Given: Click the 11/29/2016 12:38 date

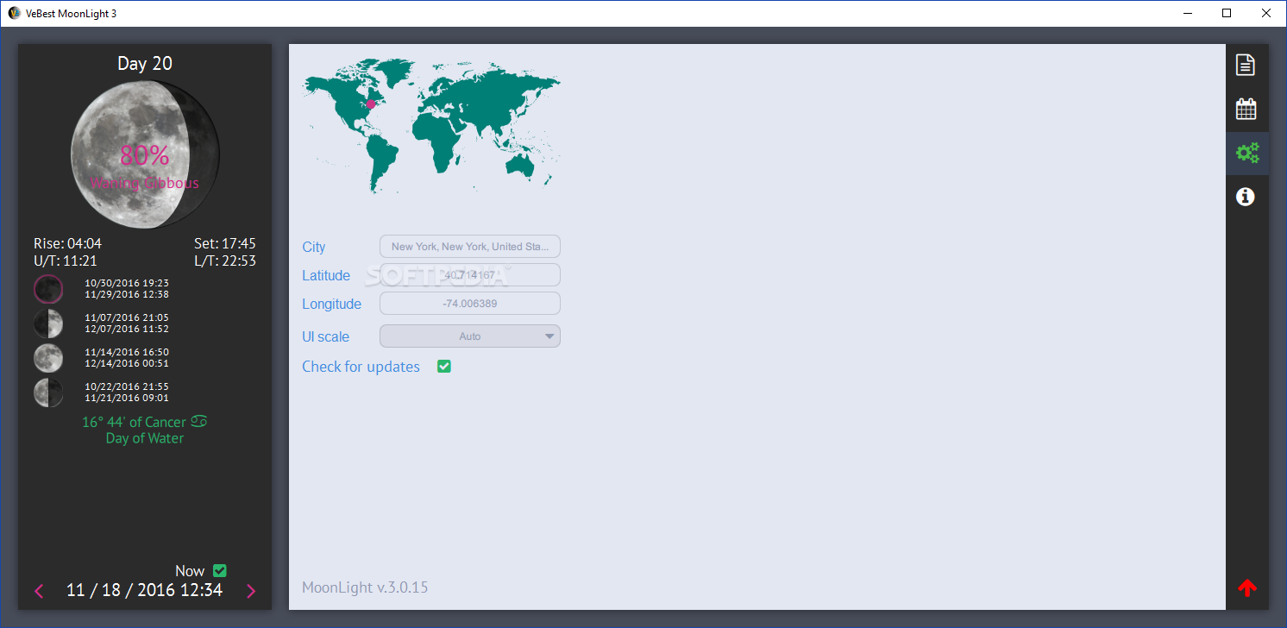Looking at the screenshot, I should point(127,295).
